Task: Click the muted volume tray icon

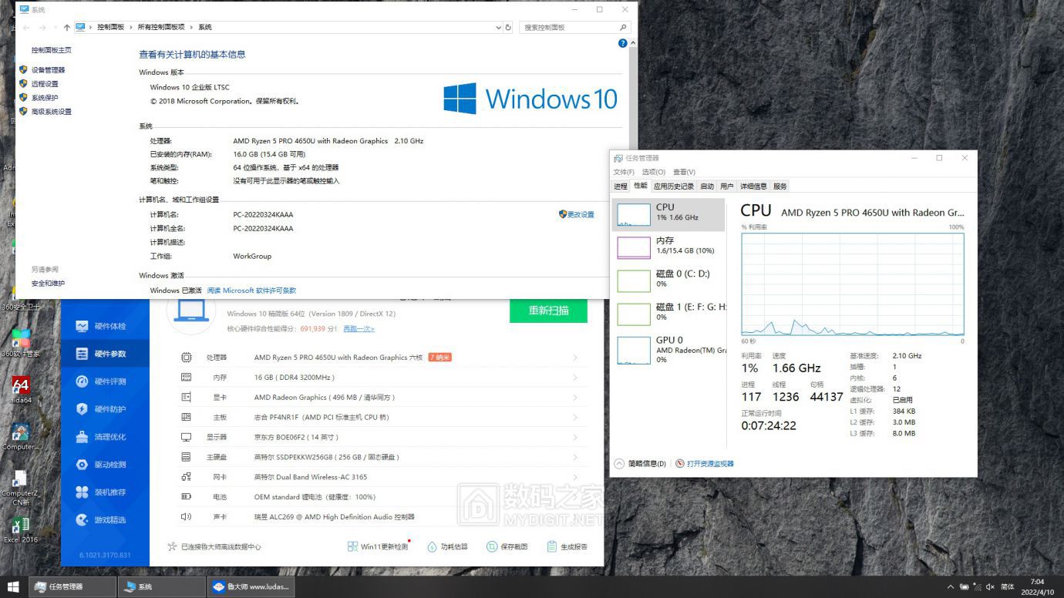Action: pos(990,586)
